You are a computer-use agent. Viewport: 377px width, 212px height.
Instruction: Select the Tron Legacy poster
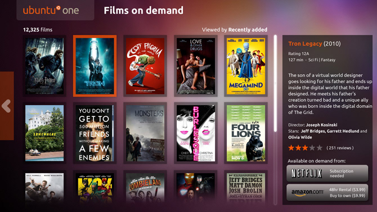(95, 66)
